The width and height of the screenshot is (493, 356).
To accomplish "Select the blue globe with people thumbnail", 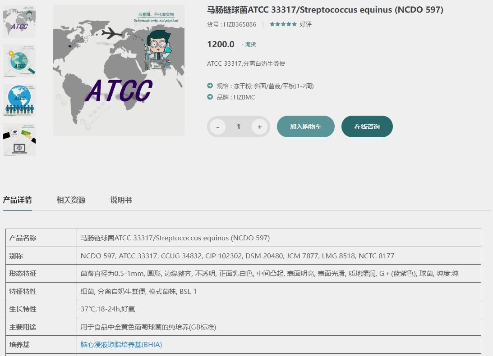I will point(19,100).
